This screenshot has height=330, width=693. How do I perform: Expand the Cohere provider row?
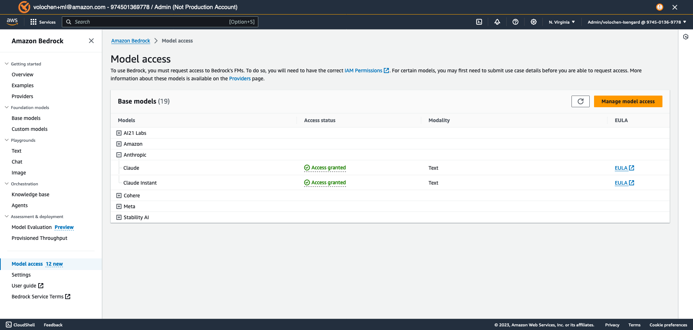tap(119, 196)
